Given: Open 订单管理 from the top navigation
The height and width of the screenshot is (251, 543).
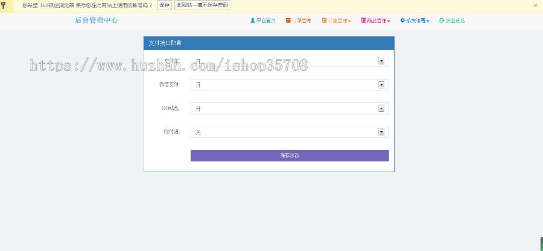Looking at the screenshot, I should tap(299, 20).
